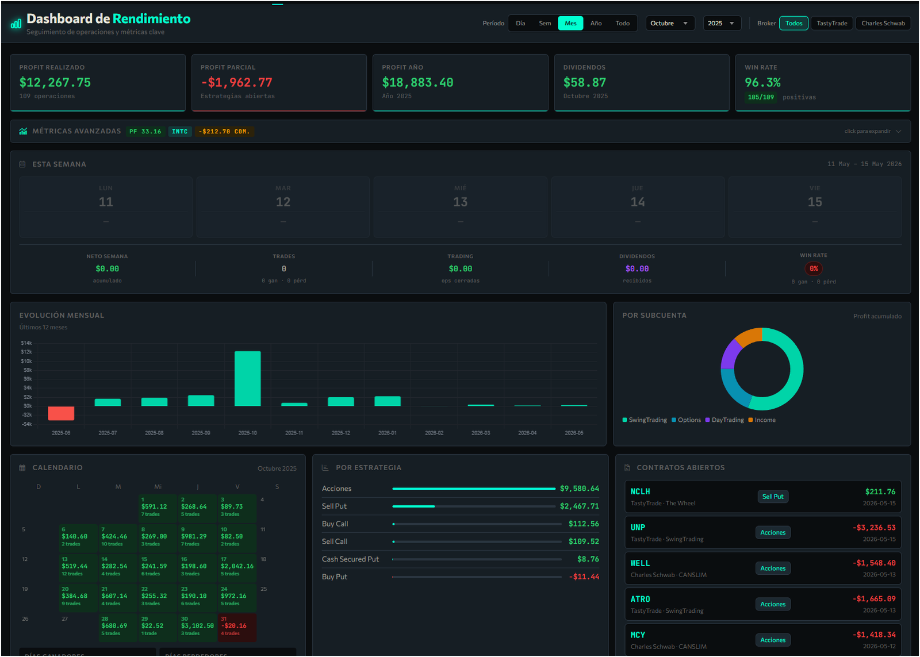
Task: Click the Esta Semana calendar icon
Action: (x=22, y=164)
